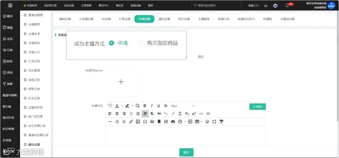Screen dimensions: 339x158
Task: Center align the text
Action: (x=117, y=114)
